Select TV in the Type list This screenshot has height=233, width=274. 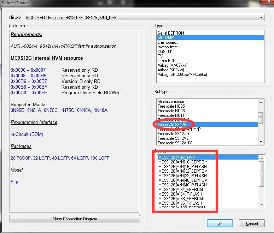tap(210, 56)
